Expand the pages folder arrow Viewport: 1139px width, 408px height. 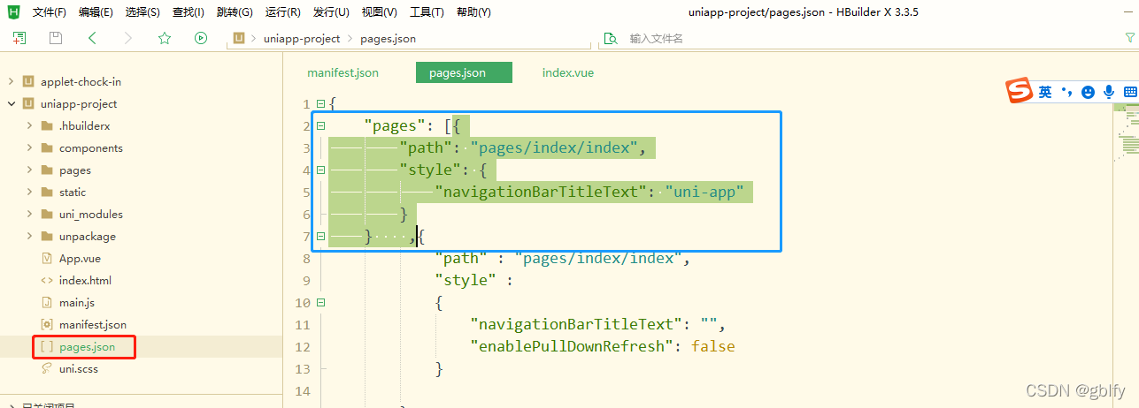coord(29,170)
